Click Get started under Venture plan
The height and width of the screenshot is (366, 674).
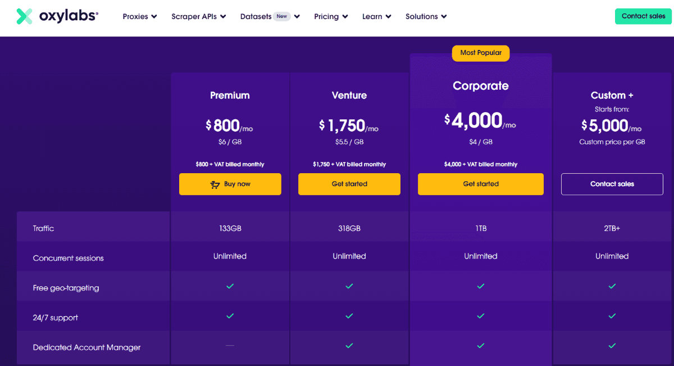click(x=349, y=184)
